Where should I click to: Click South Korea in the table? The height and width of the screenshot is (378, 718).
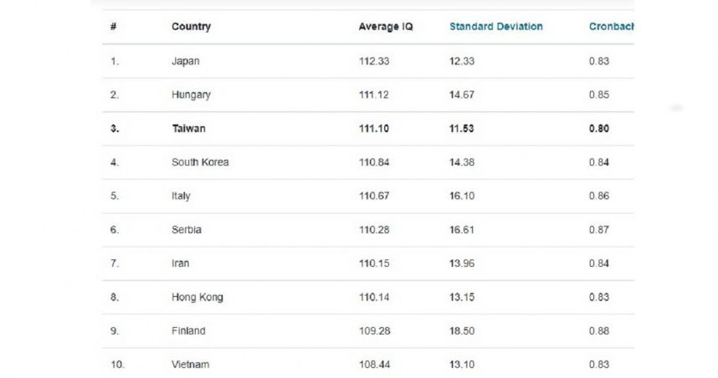(200, 162)
